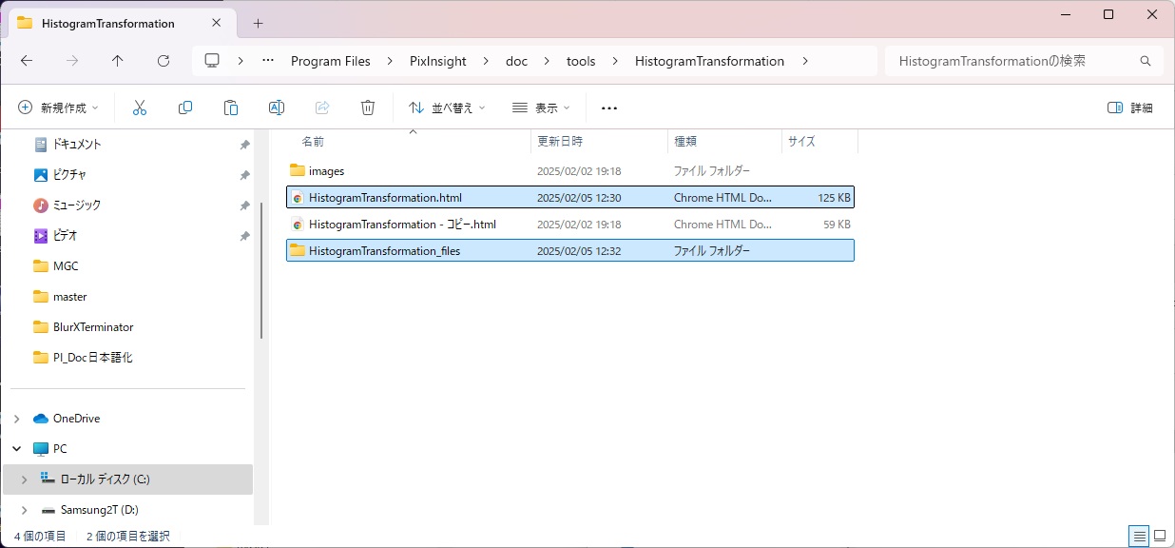This screenshot has width=1175, height=548.
Task: Collapse the PC tree node
Action: (x=16, y=449)
